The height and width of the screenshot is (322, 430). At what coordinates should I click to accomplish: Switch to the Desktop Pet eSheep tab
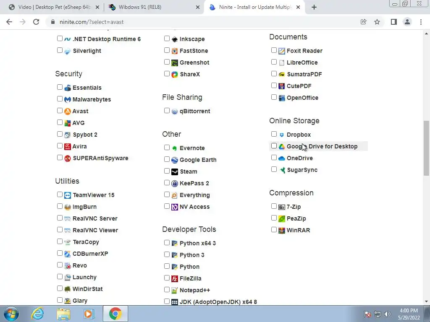click(x=54, y=7)
